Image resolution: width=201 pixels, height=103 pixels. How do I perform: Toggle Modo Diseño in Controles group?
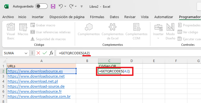[x=170, y=31]
